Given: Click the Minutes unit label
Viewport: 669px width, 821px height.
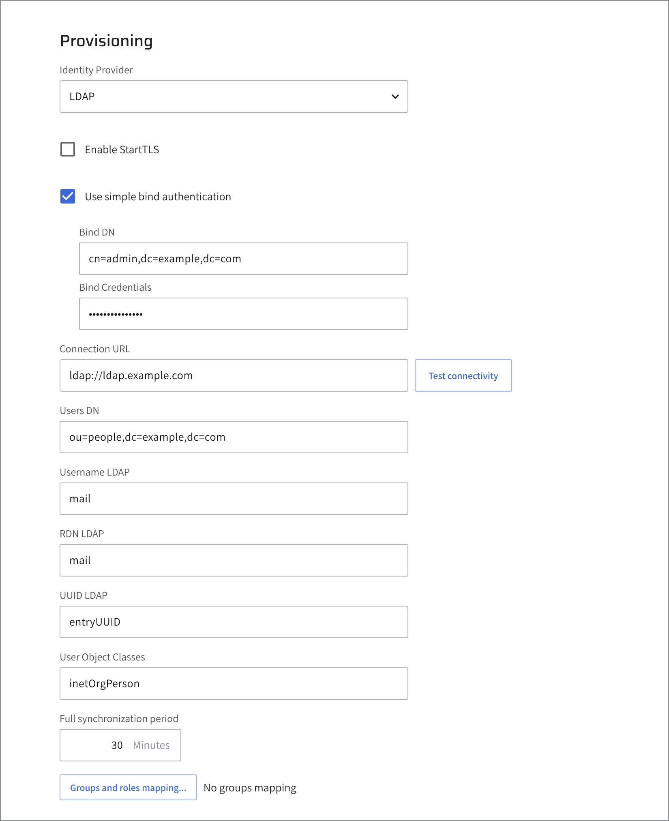Looking at the screenshot, I should (x=151, y=745).
